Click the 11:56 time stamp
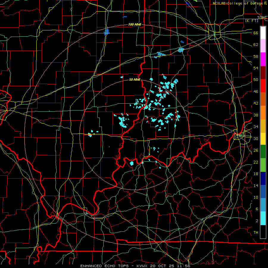 coord(183,266)
